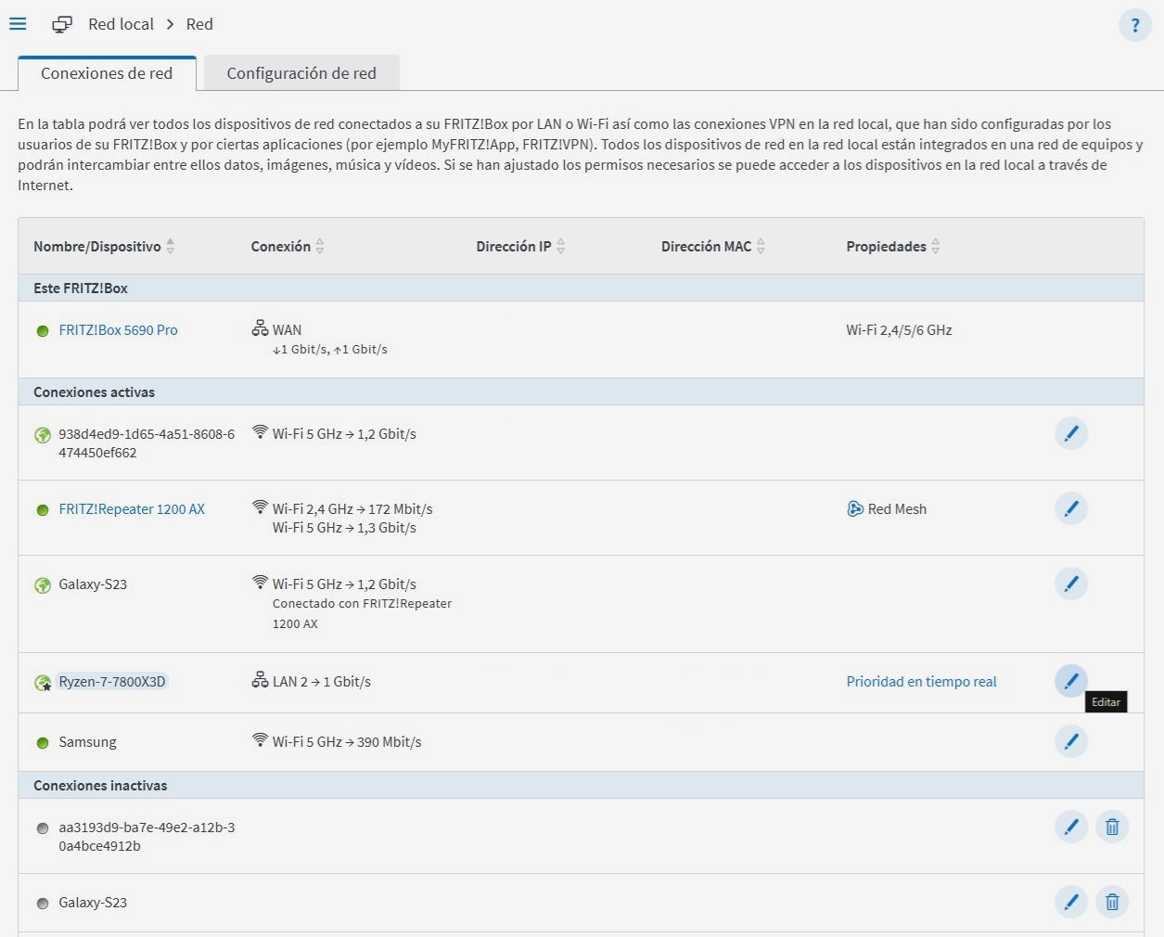
Task: Edit the Samsung device entry
Action: pos(1070,741)
